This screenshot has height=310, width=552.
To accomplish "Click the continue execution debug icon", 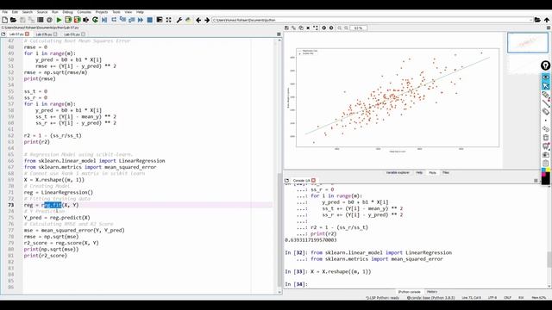I will coord(141,20).
